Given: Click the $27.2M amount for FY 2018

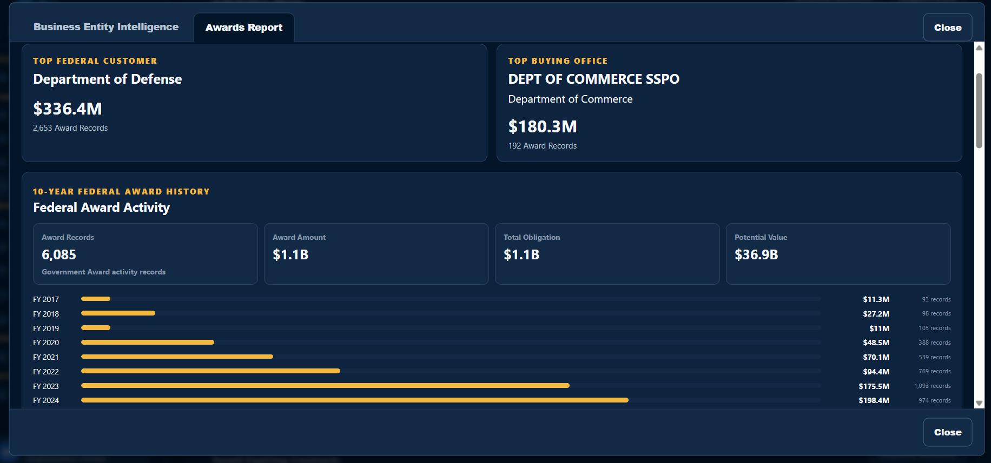Looking at the screenshot, I should (x=876, y=314).
